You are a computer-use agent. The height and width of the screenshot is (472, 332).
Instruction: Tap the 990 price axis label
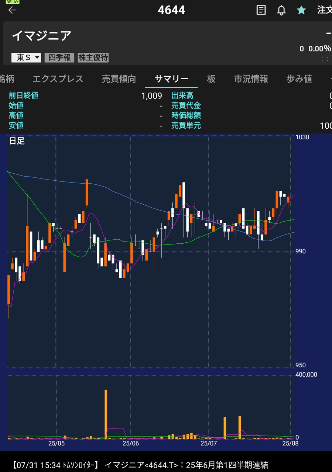coord(301,251)
